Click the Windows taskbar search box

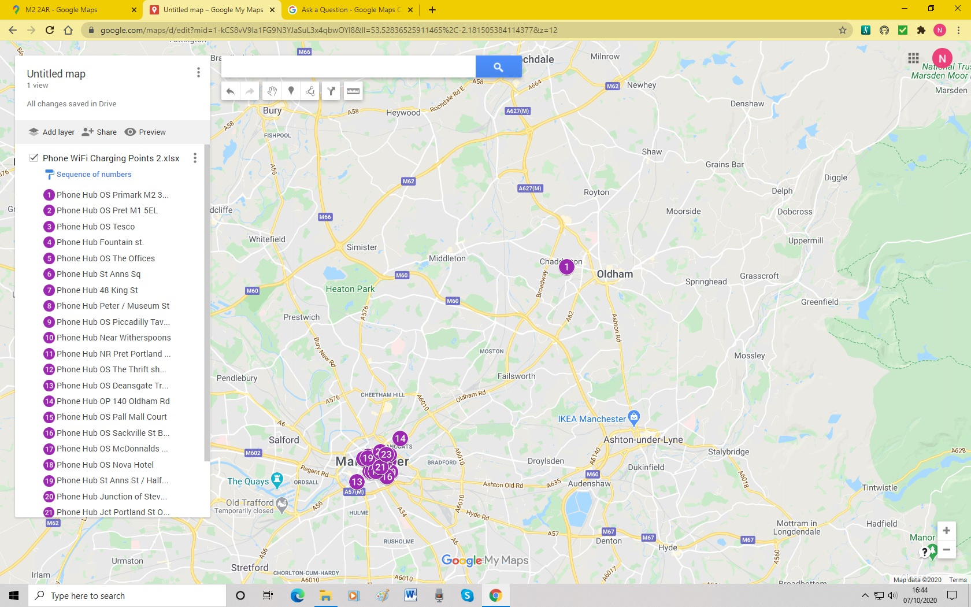click(x=127, y=595)
